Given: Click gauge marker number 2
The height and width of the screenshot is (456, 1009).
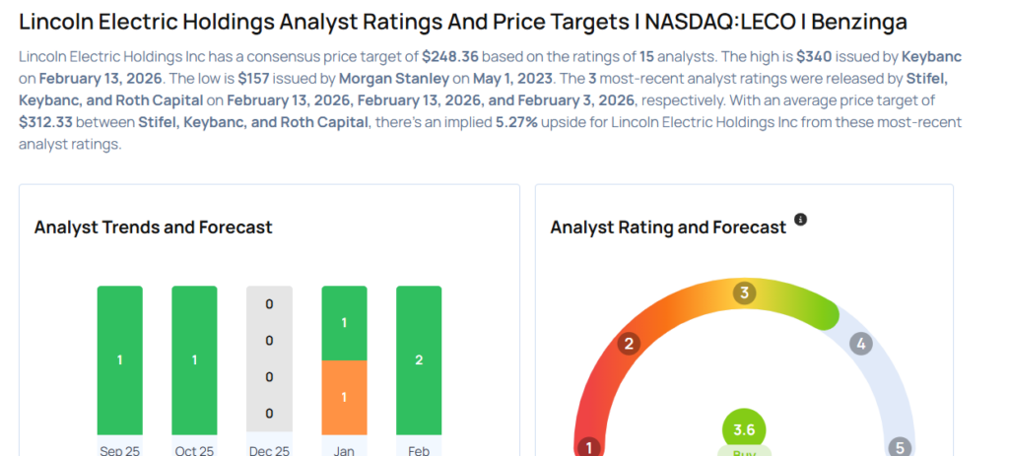Looking at the screenshot, I should (629, 344).
